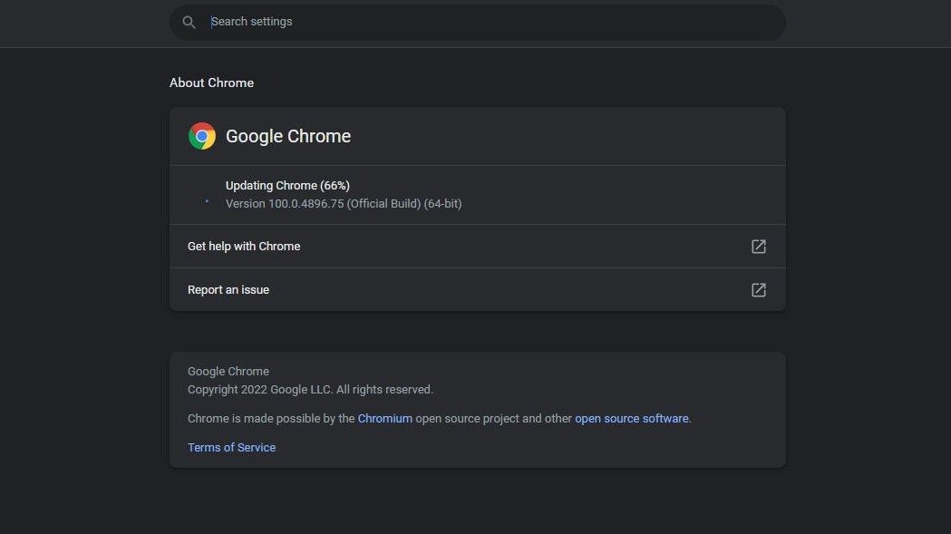The width and height of the screenshot is (951, 534).
Task: Click the external link icon beside Get help
Action: [x=758, y=246]
